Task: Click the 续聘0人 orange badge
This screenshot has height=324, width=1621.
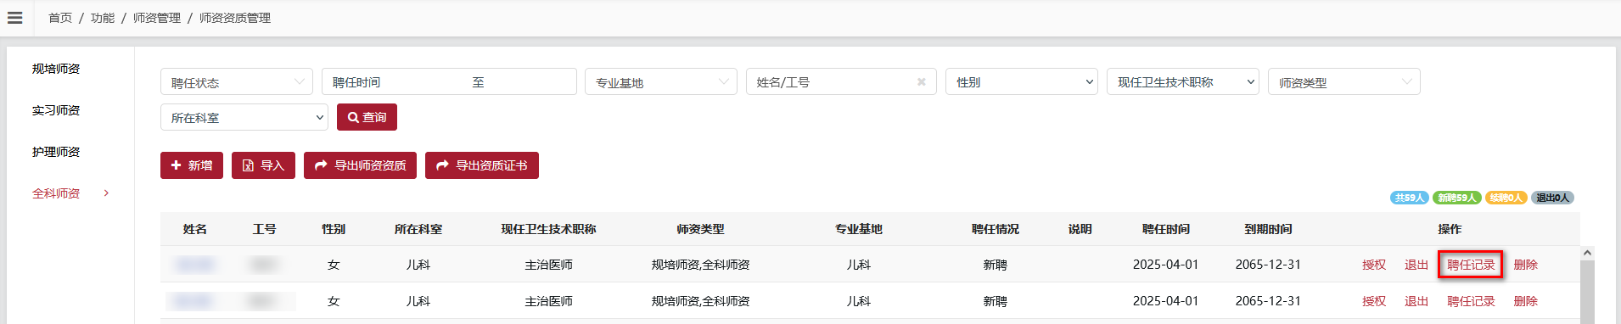Action: (1506, 198)
